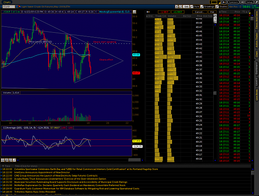259x196 pixels.
Task: Click the MovAvgExponential study label
Action: point(114,12)
